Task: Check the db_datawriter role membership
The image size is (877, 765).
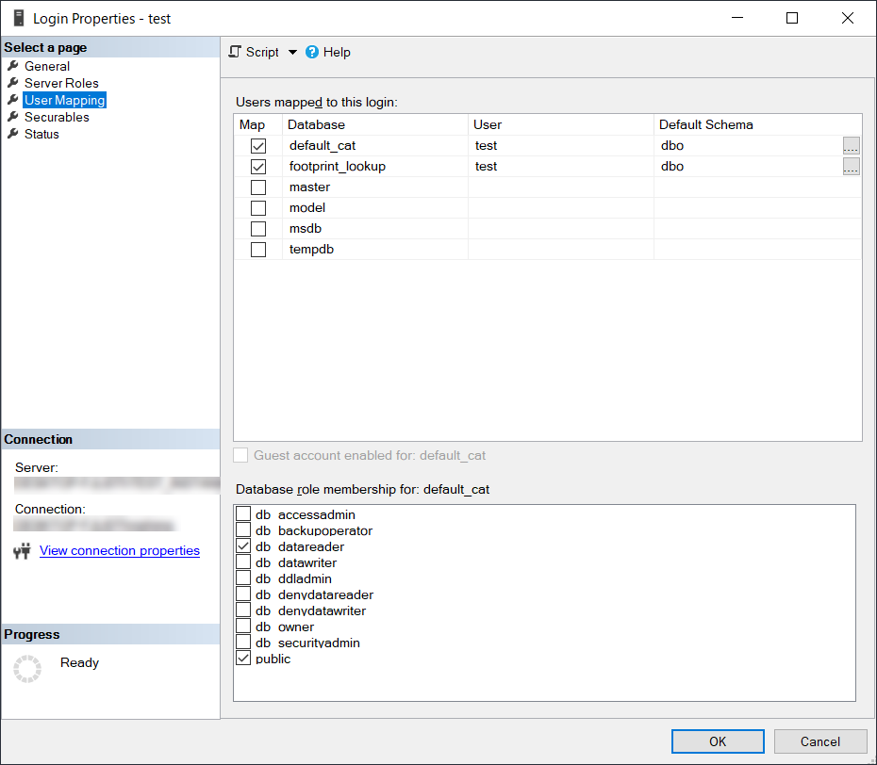Action: [x=243, y=562]
